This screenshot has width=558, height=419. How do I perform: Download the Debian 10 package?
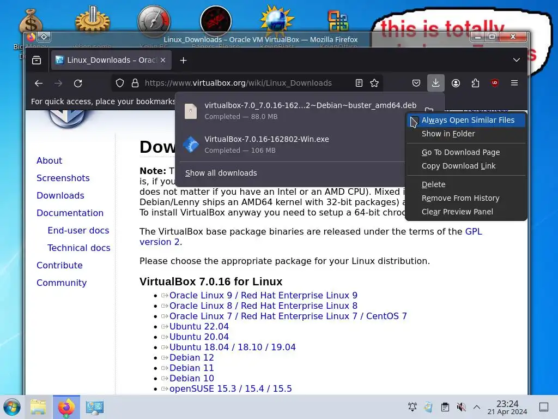click(x=191, y=378)
